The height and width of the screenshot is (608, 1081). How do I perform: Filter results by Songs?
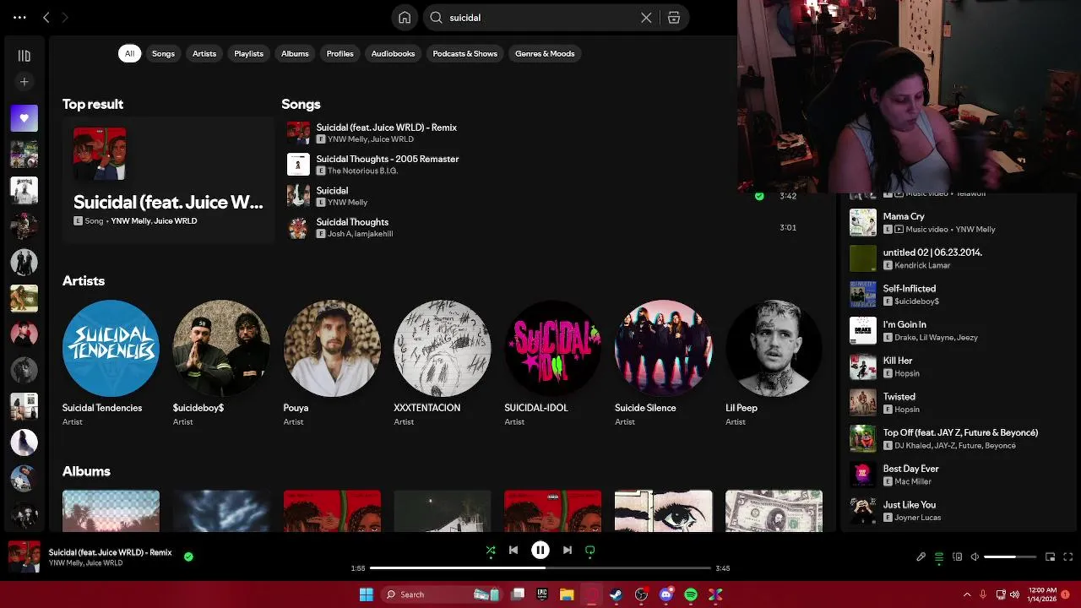coord(163,53)
